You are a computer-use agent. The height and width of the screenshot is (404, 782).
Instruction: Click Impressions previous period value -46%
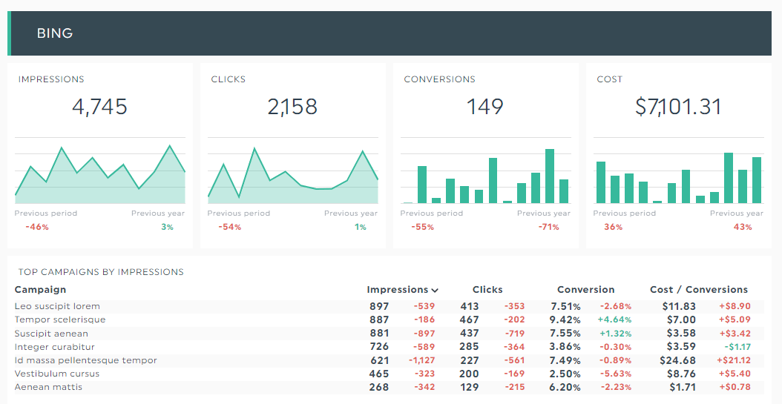point(37,227)
